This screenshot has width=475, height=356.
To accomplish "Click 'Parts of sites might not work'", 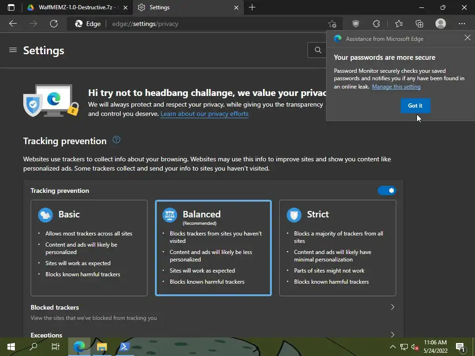I will [329, 271].
